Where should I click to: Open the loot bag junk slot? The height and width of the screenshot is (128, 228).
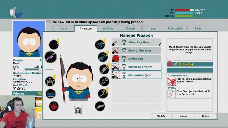click(103, 57)
